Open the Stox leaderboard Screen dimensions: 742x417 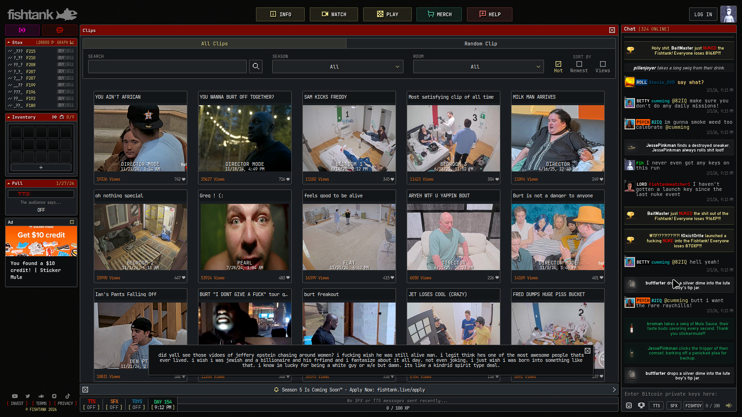[45, 42]
